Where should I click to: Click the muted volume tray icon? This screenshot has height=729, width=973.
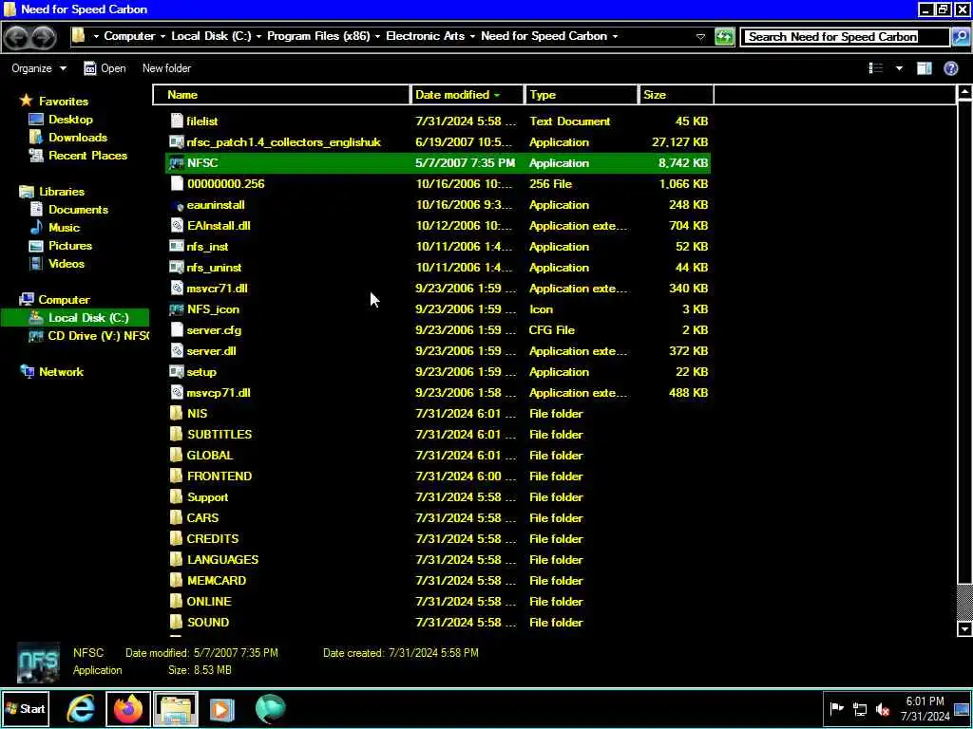tap(883, 709)
